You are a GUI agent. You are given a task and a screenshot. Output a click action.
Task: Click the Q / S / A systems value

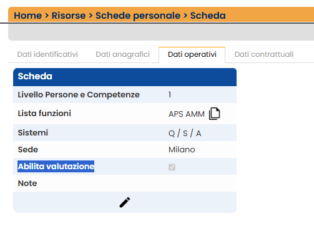(x=185, y=133)
